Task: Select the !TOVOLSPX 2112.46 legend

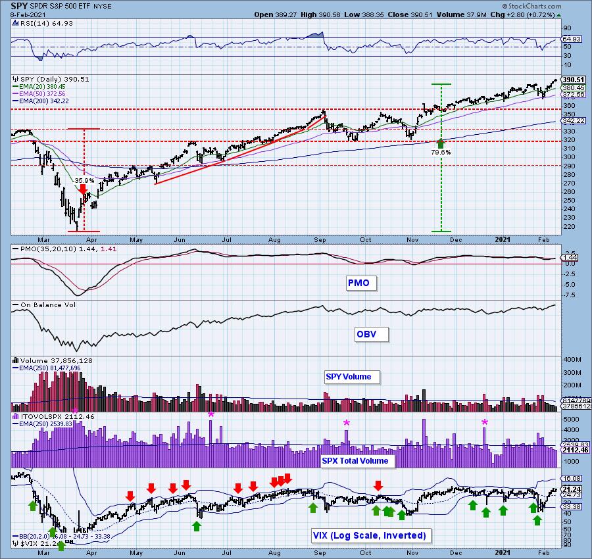Action: pyautogui.click(x=54, y=416)
